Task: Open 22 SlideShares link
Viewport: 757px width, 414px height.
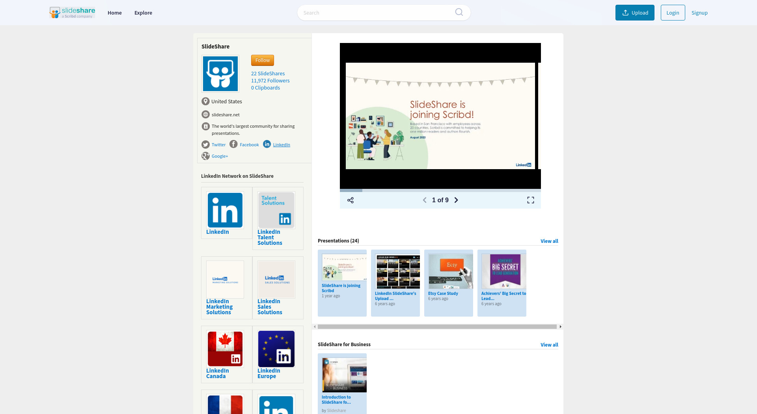Action: click(x=268, y=74)
